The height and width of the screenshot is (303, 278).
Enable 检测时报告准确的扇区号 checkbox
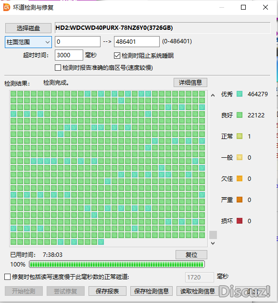[x=58, y=68]
